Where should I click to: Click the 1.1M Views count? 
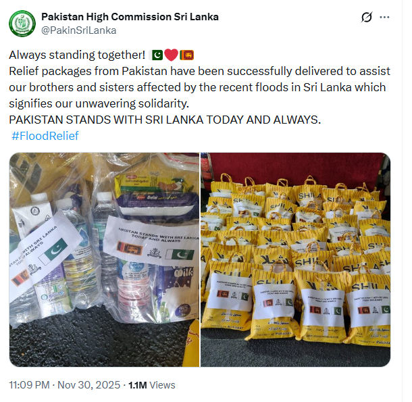[151, 385]
